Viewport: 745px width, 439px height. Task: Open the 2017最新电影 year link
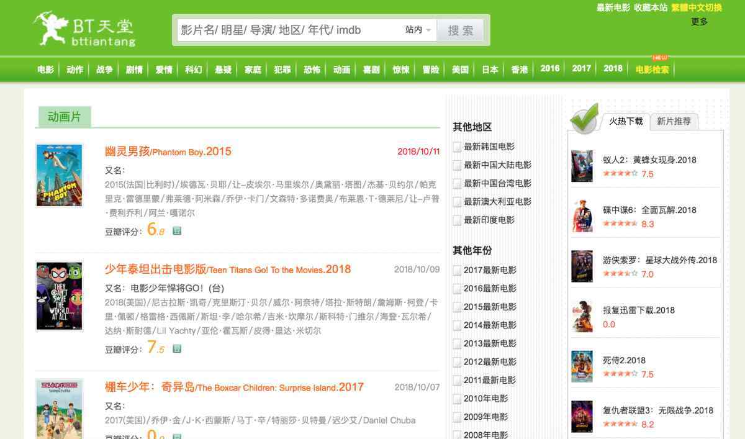490,270
